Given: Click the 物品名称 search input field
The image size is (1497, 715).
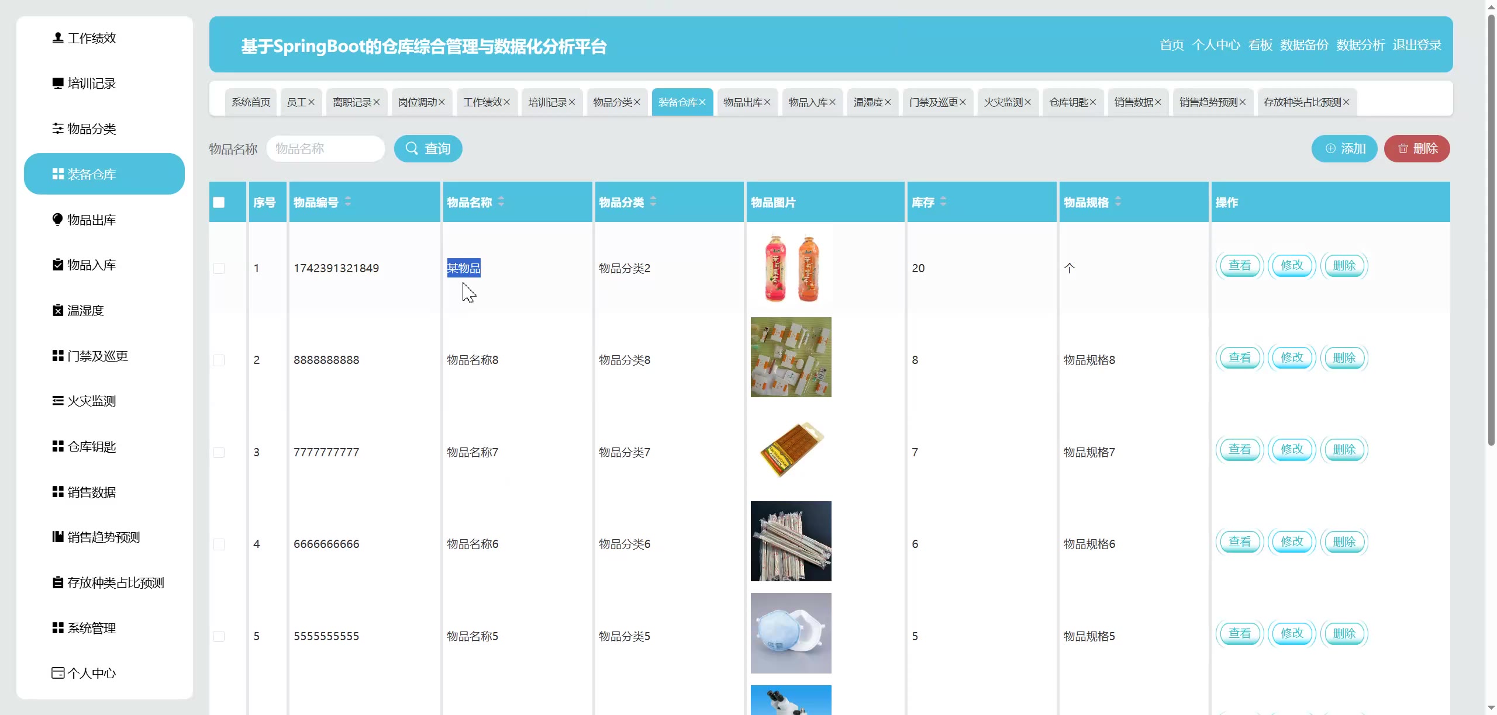Looking at the screenshot, I should point(325,148).
